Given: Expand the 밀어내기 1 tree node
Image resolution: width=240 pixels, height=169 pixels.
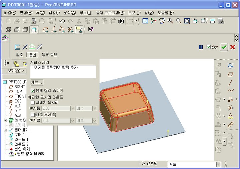Looking at the screenshot, I should tap(5, 130).
